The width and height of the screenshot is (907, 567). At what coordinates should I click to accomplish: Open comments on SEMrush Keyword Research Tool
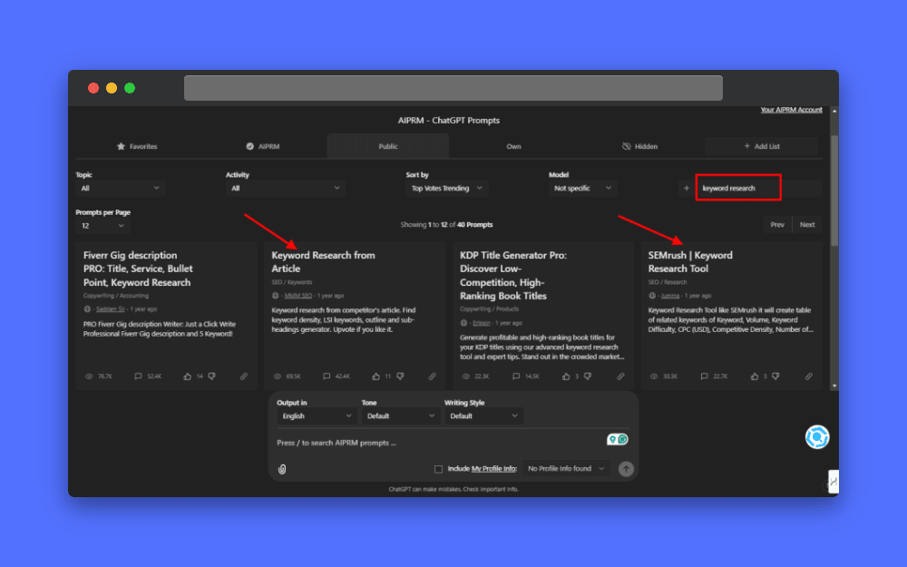(x=704, y=376)
